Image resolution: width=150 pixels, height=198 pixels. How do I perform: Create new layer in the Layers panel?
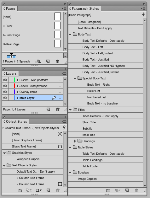(48, 109)
